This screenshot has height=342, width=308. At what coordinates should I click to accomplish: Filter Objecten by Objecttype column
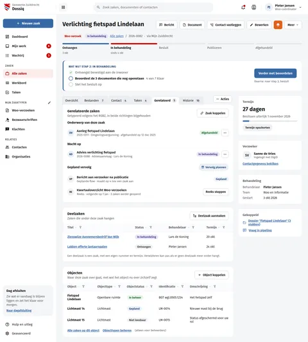pos(119,286)
